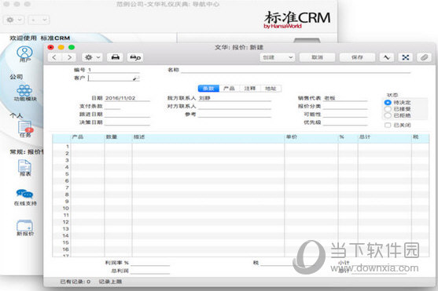
Task: Click the 对方联系人 input field
Action: pos(234,106)
